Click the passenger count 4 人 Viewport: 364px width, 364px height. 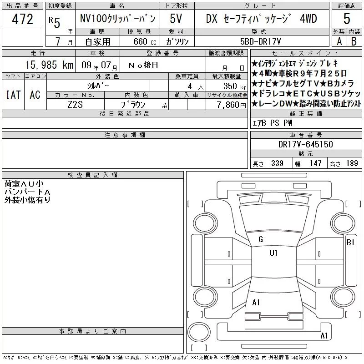coord(196,86)
